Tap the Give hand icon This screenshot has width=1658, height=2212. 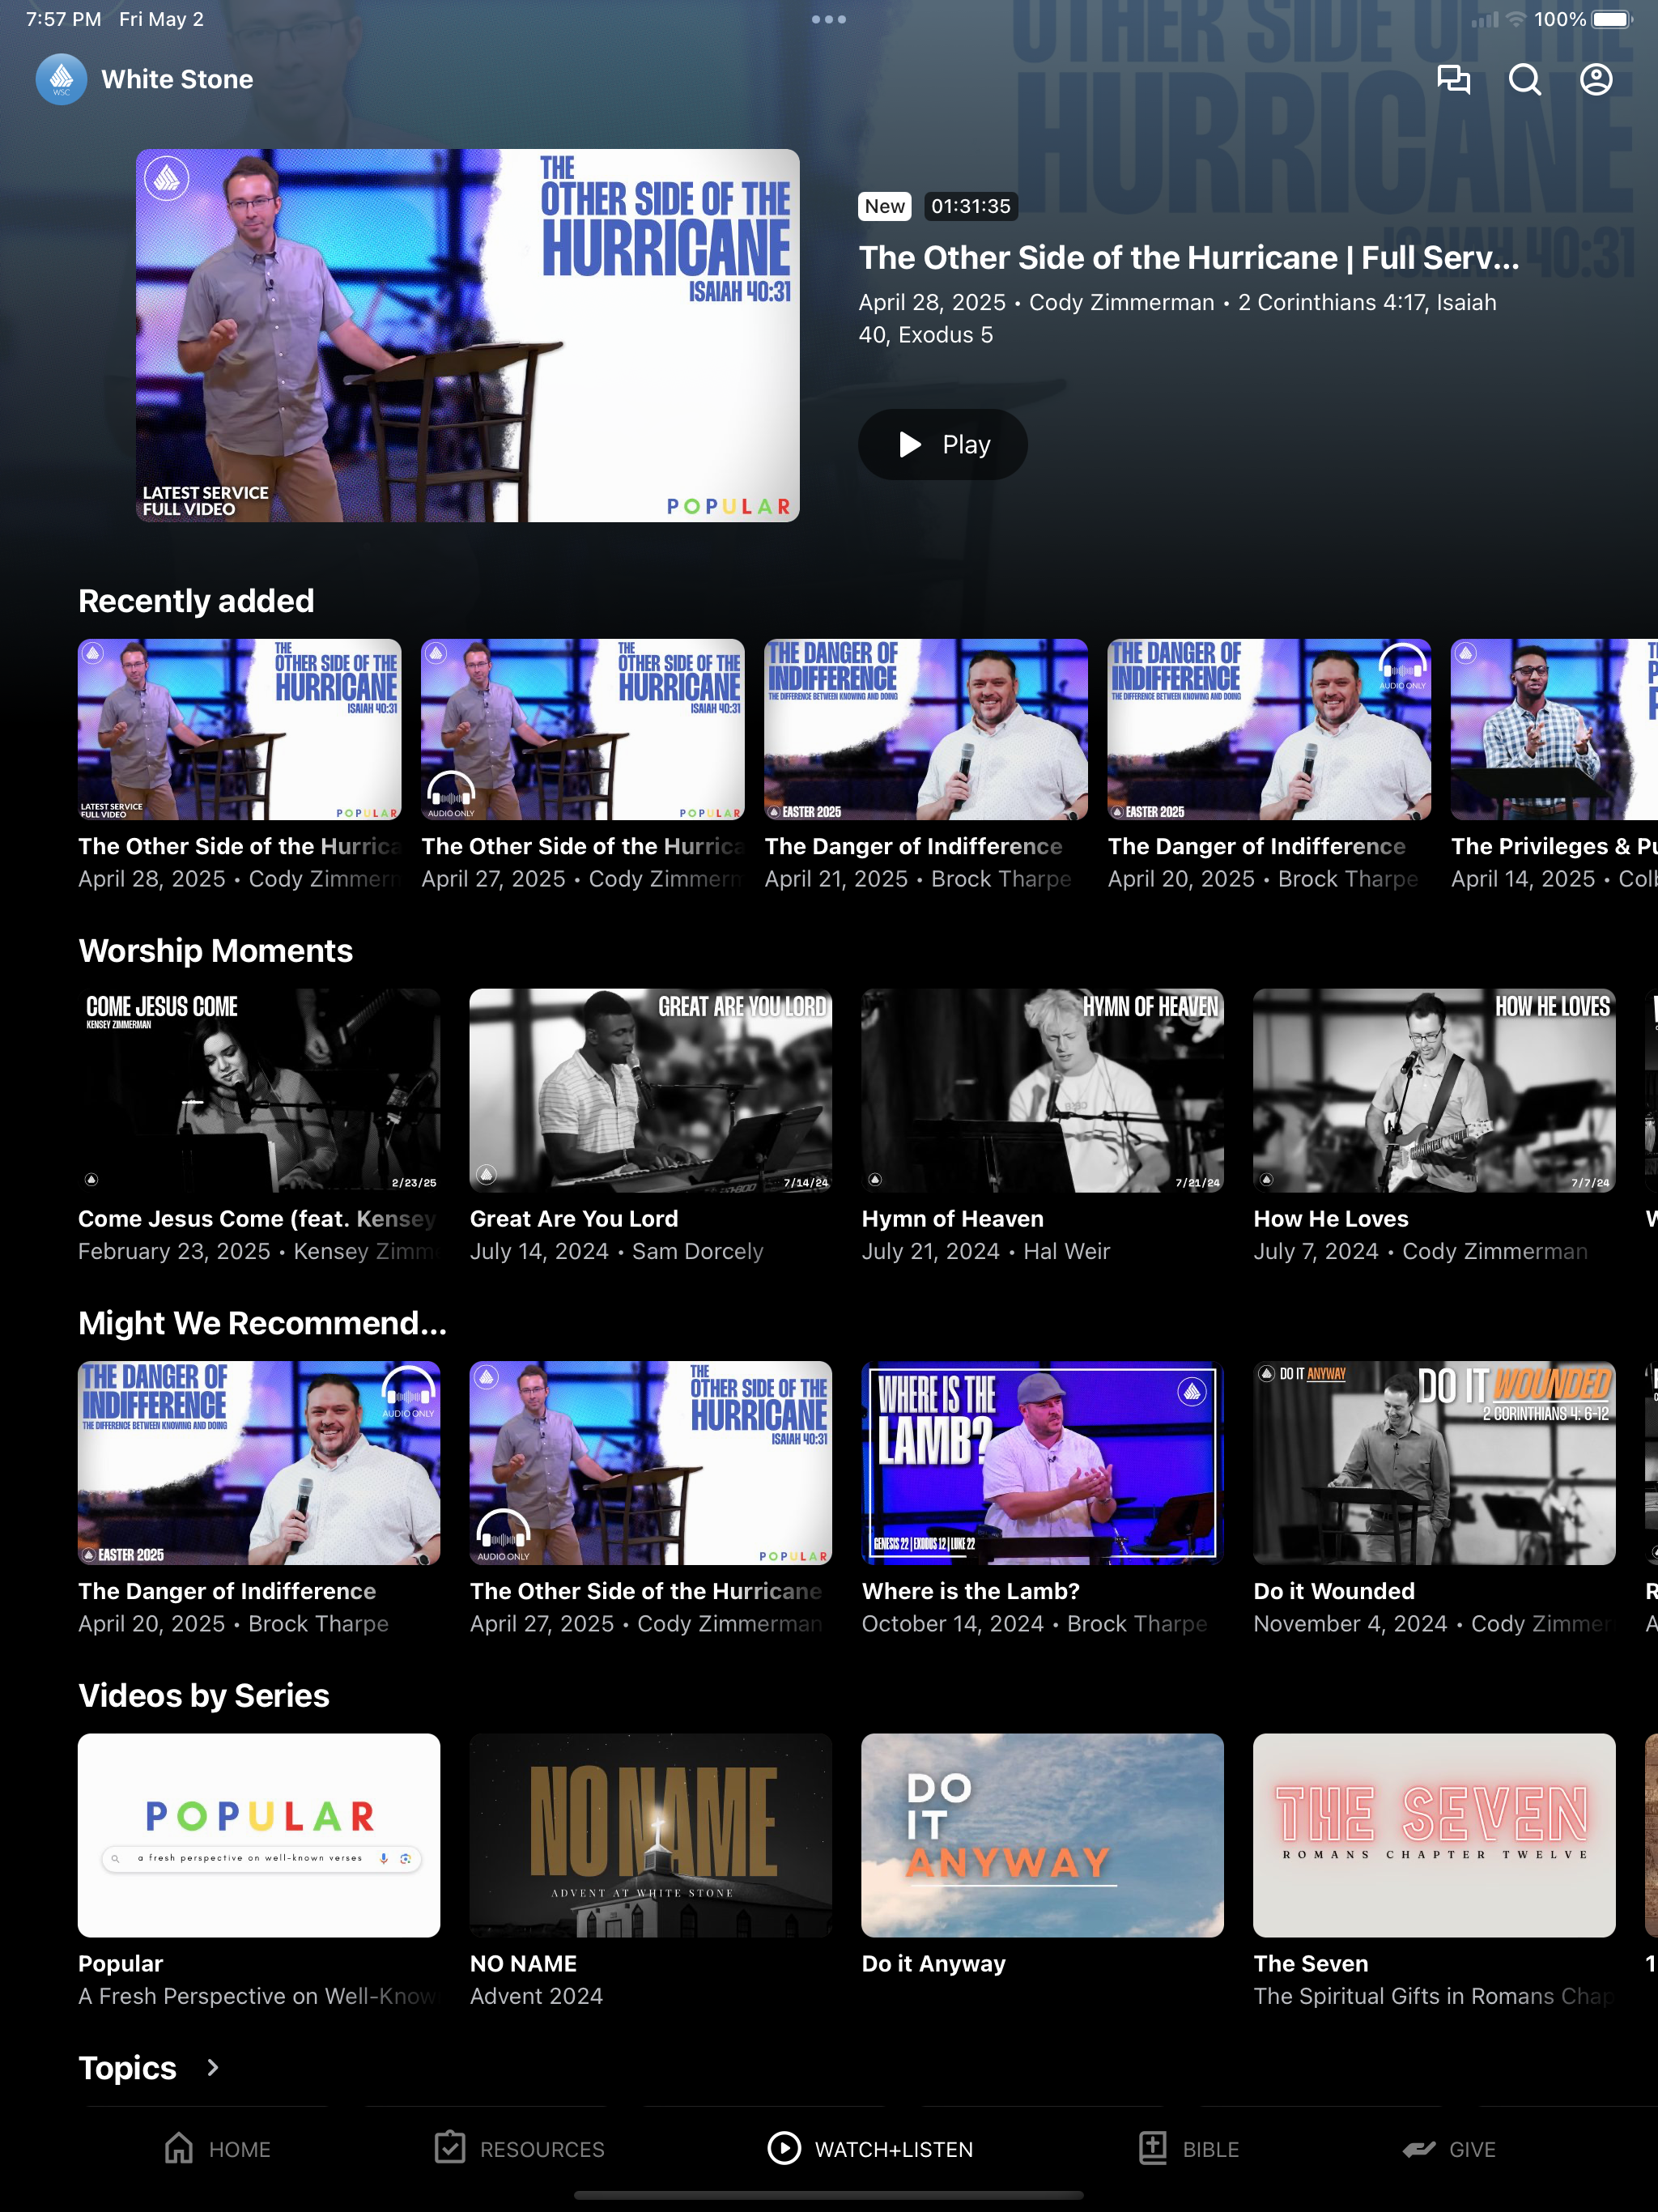[1419, 2149]
